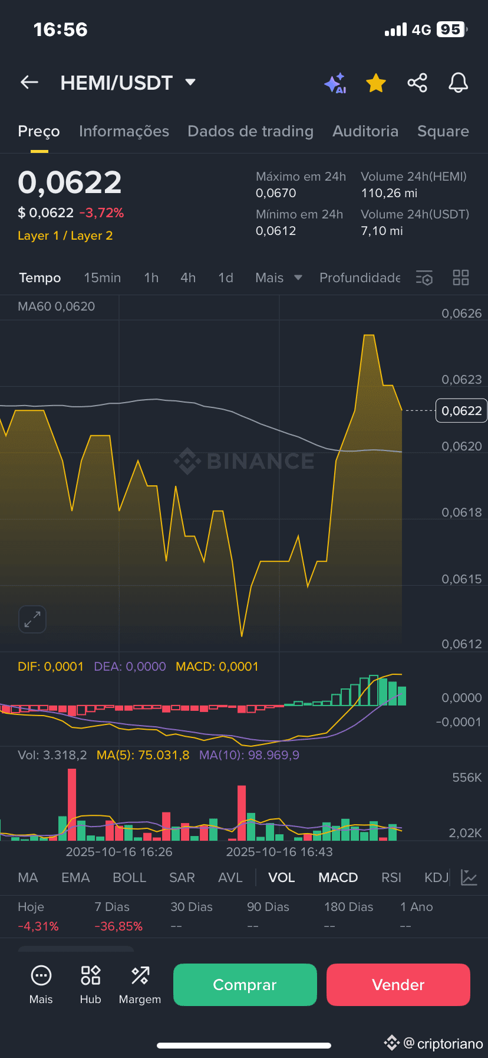Tap the MA60 0,0620 indicator label
Screen dimensions: 488x1058
pos(57,306)
